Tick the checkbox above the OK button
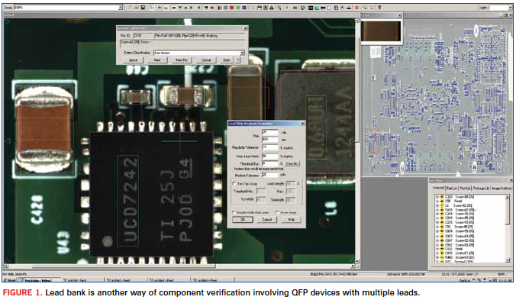This screenshot has height=300, width=516. click(234, 212)
